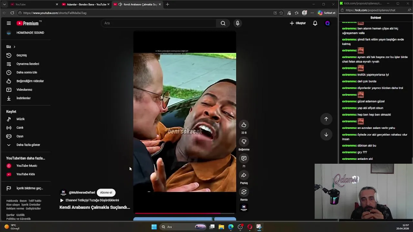413x232 pixels.
Task: Open the notifications bell
Action: click(315, 23)
